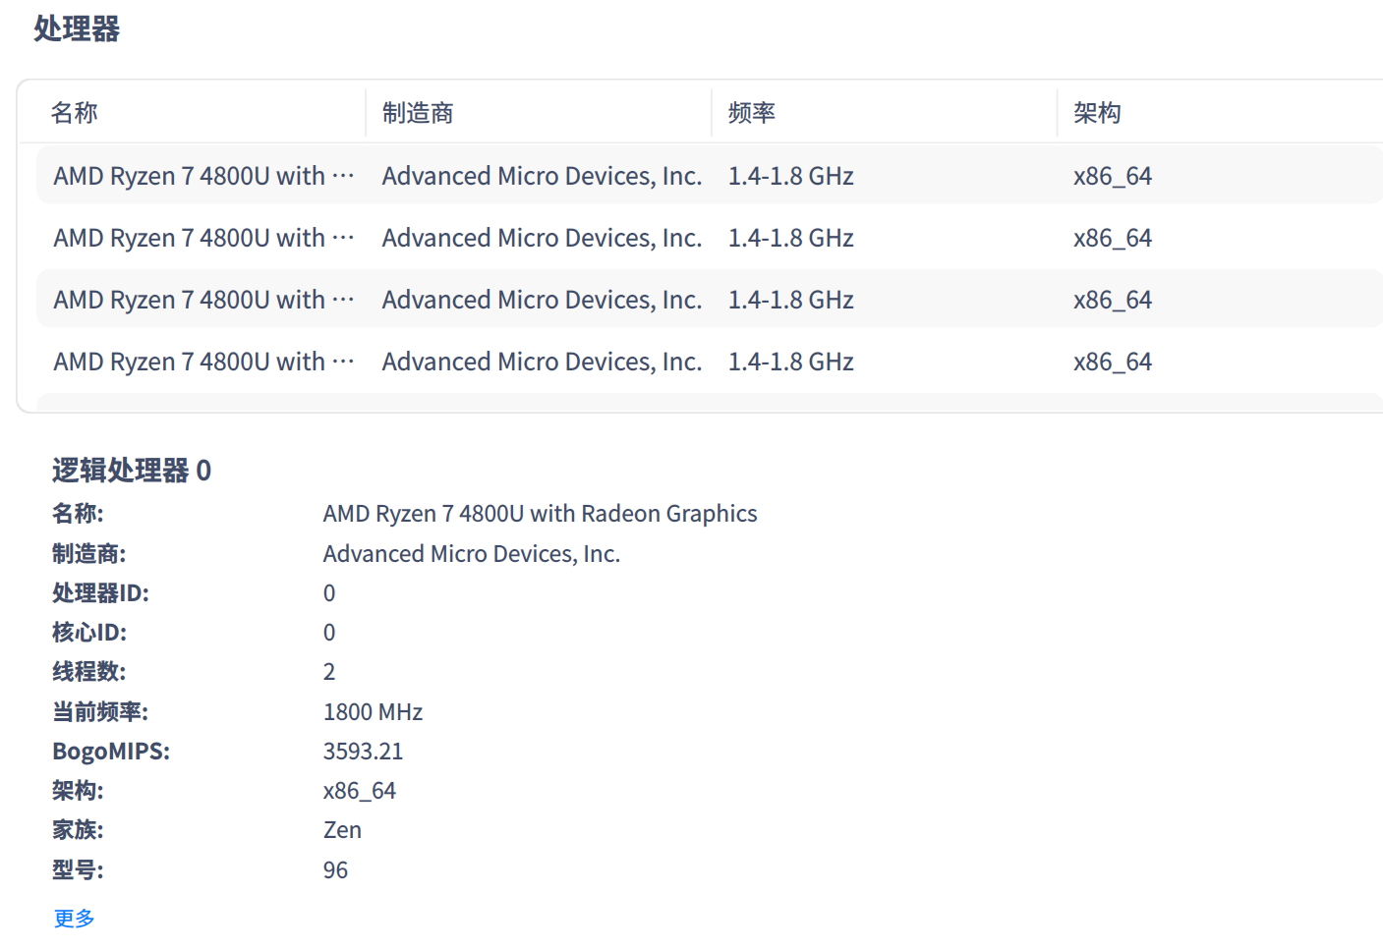This screenshot has height=950, width=1383.
Task: Click the 型号: label
Action: point(78,870)
